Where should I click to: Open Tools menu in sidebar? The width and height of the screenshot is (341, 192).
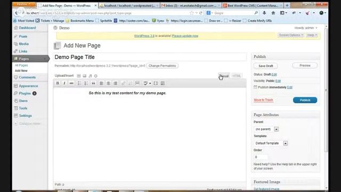tap(23, 108)
